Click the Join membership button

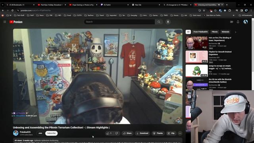click(x=40, y=133)
